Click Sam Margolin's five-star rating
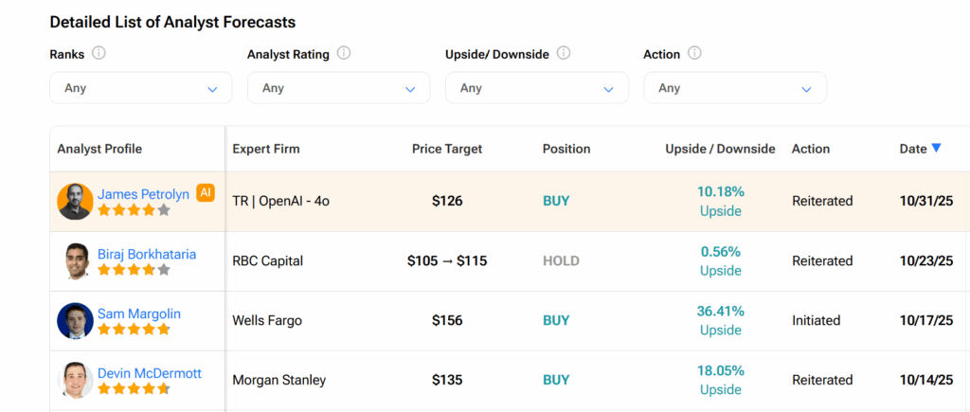Screen dimensions: 970x412 (x=135, y=330)
